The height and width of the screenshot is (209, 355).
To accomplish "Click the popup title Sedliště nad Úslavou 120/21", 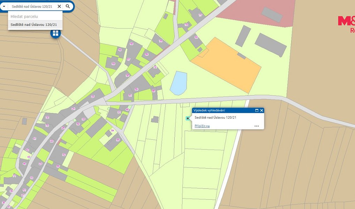I will click(215, 118).
